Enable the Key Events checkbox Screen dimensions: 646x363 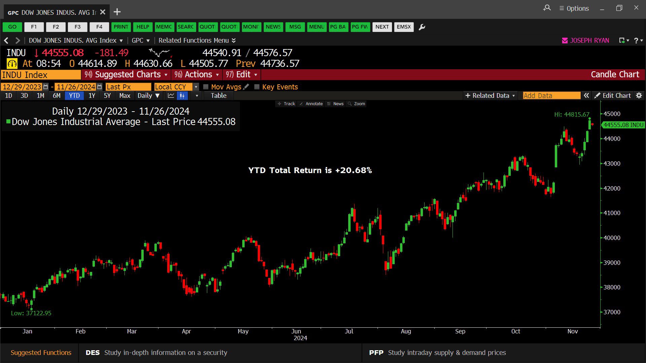click(x=257, y=87)
